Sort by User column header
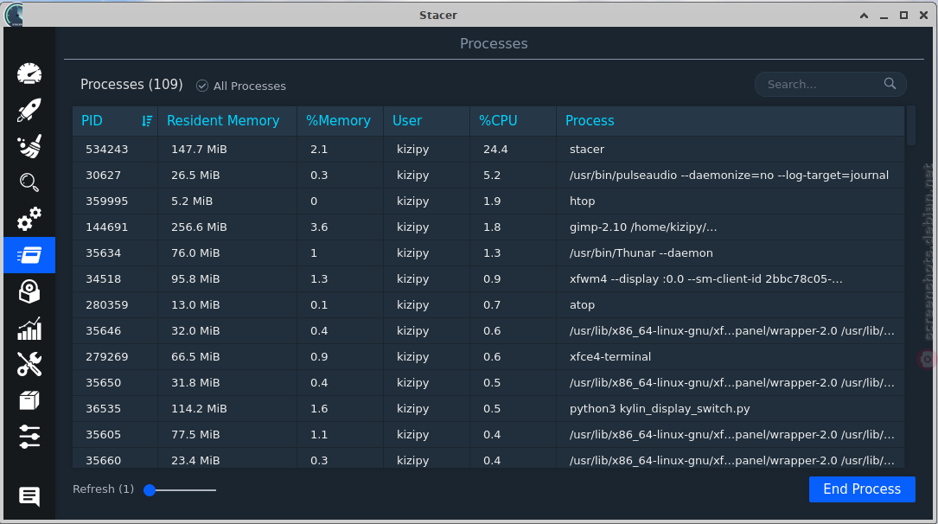Screen dimensions: 938x524 coord(426,121)
